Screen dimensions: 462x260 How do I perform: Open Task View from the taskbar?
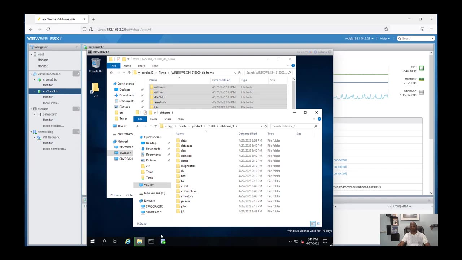[115, 241]
